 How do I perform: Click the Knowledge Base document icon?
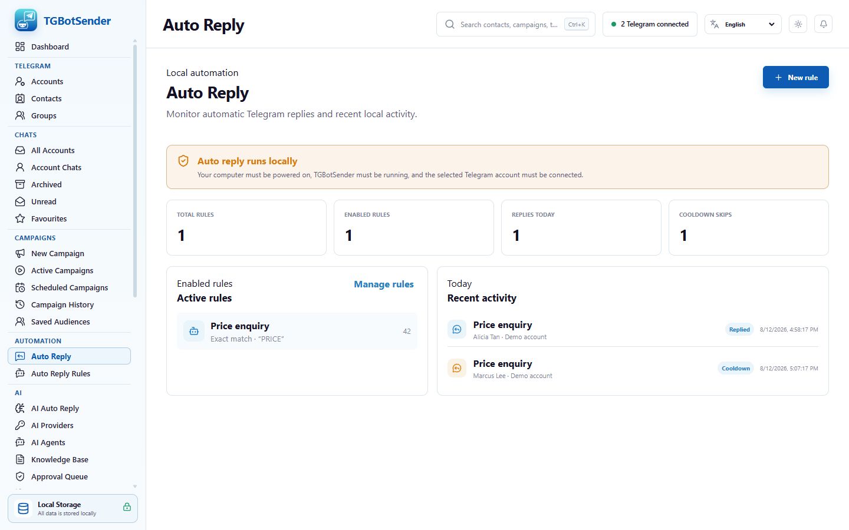point(20,459)
